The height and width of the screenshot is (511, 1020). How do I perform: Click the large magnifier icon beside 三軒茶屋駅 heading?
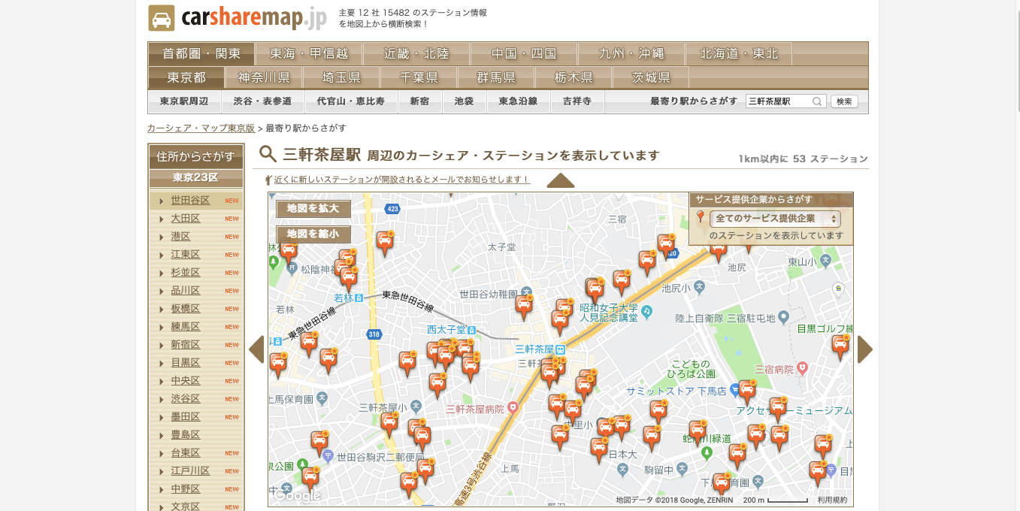tap(268, 155)
